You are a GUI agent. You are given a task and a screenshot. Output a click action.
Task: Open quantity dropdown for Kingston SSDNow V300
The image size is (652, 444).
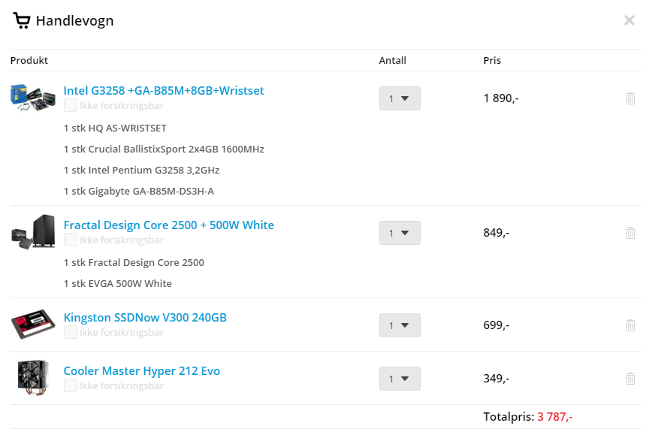[x=400, y=325]
